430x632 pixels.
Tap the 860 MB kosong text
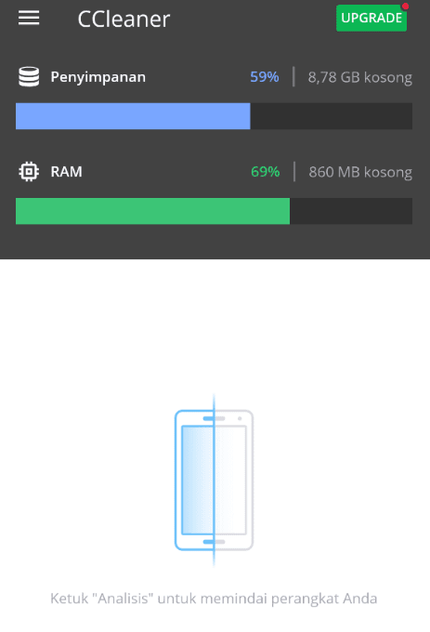click(x=360, y=172)
